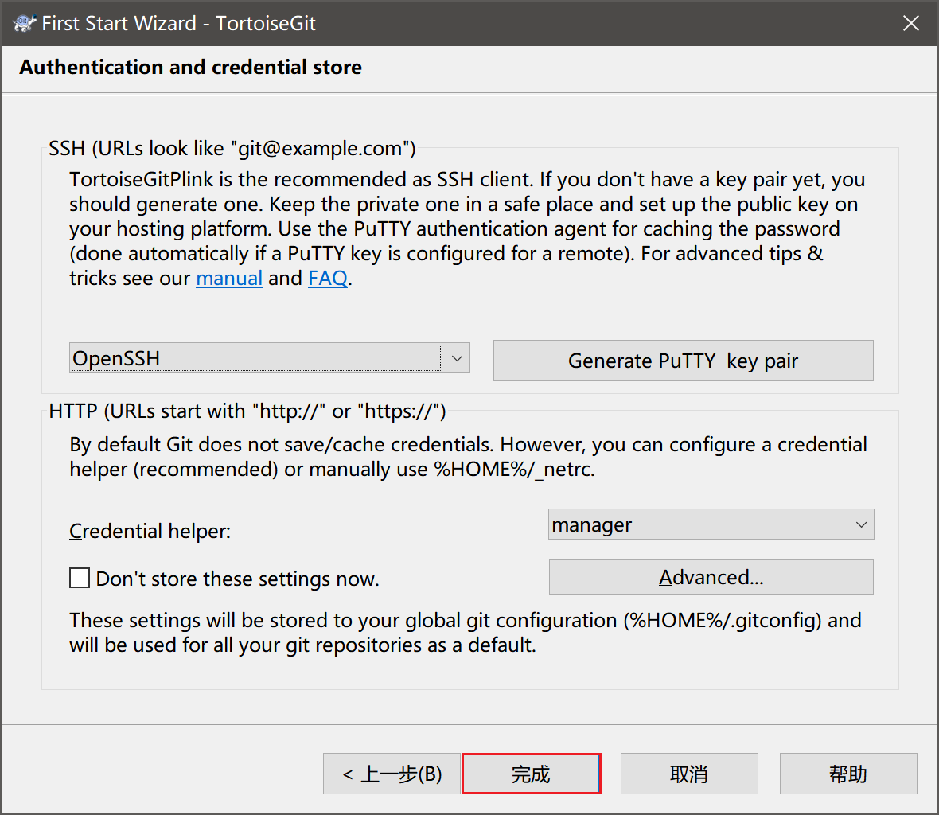Finish the wizard with 完成 button
939x815 pixels.
(x=531, y=774)
